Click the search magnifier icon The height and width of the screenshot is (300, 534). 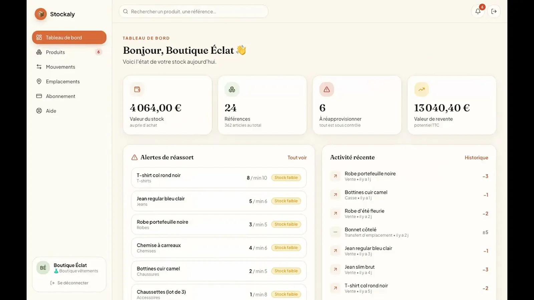(125, 11)
